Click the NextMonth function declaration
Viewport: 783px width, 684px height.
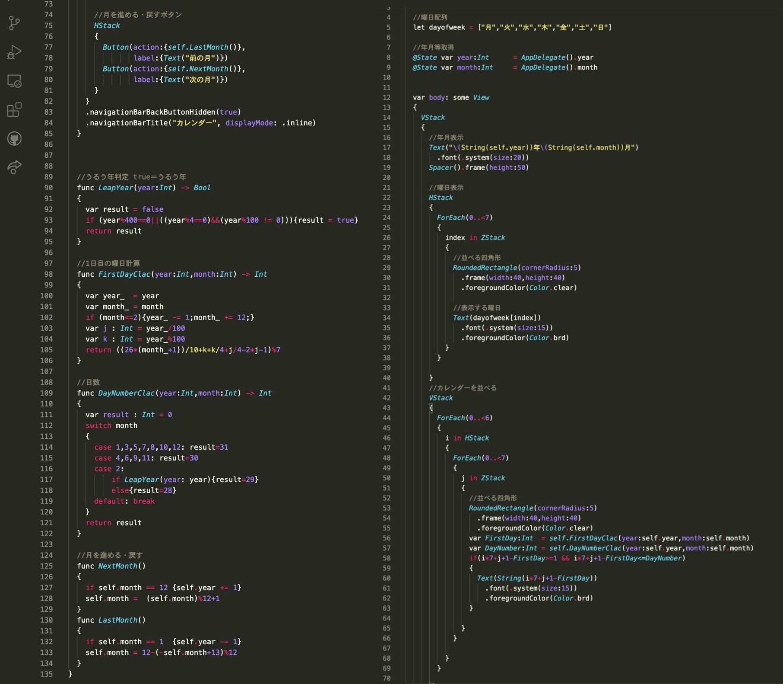(117, 566)
